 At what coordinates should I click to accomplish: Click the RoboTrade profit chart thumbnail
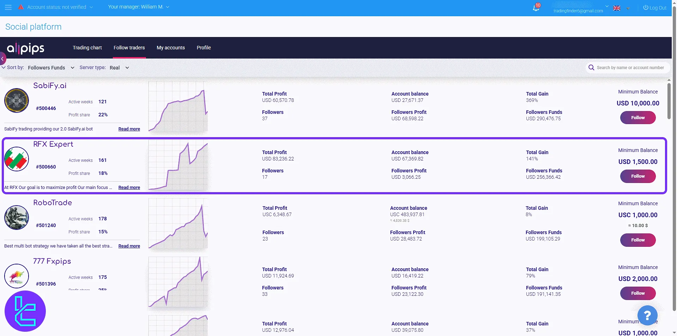pyautogui.click(x=178, y=224)
